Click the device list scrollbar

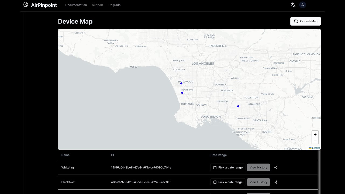[x=319, y=172]
